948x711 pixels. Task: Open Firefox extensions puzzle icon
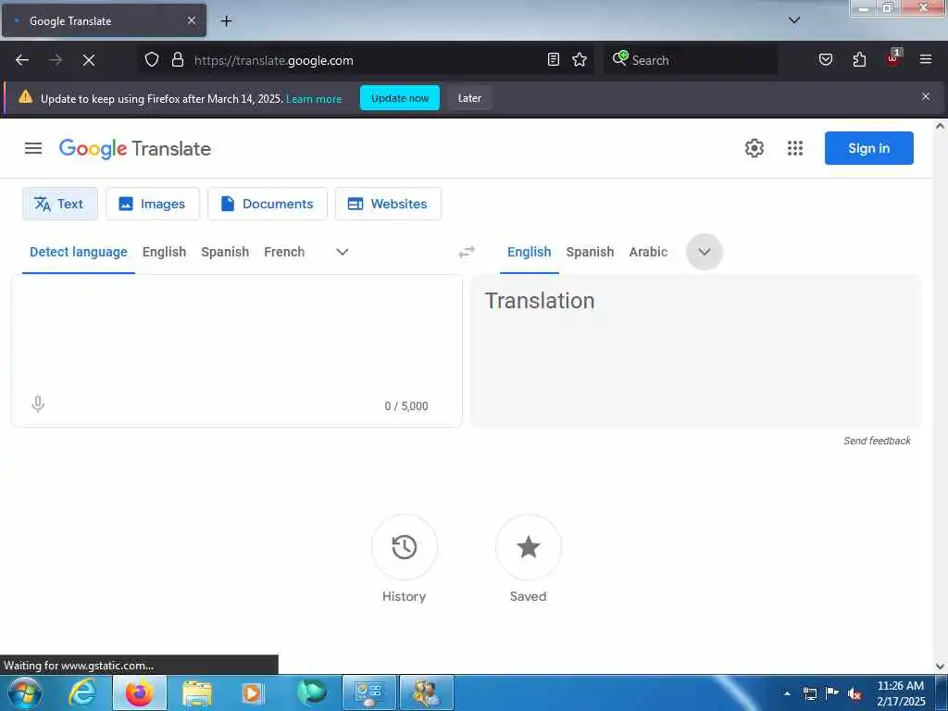pyautogui.click(x=859, y=59)
